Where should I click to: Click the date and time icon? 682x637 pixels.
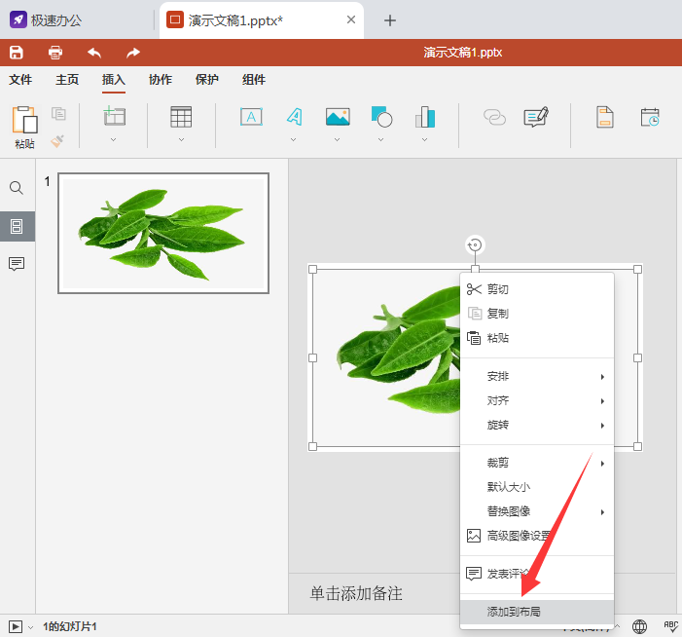click(650, 117)
